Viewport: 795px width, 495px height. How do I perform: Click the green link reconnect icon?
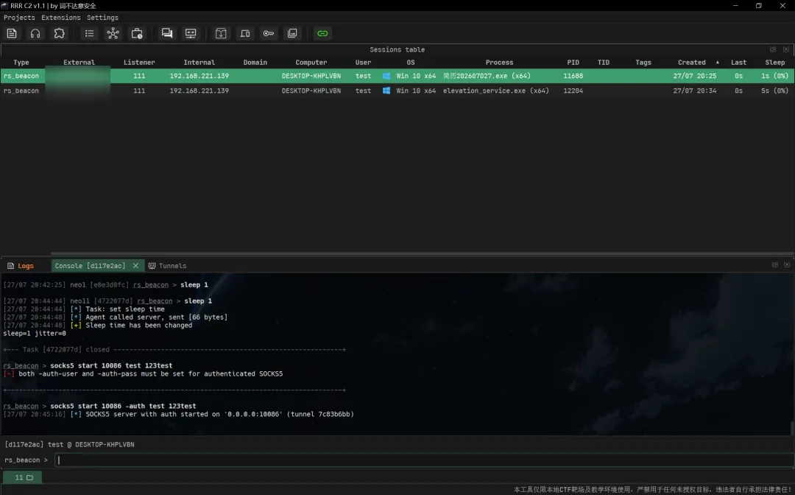[x=322, y=33]
